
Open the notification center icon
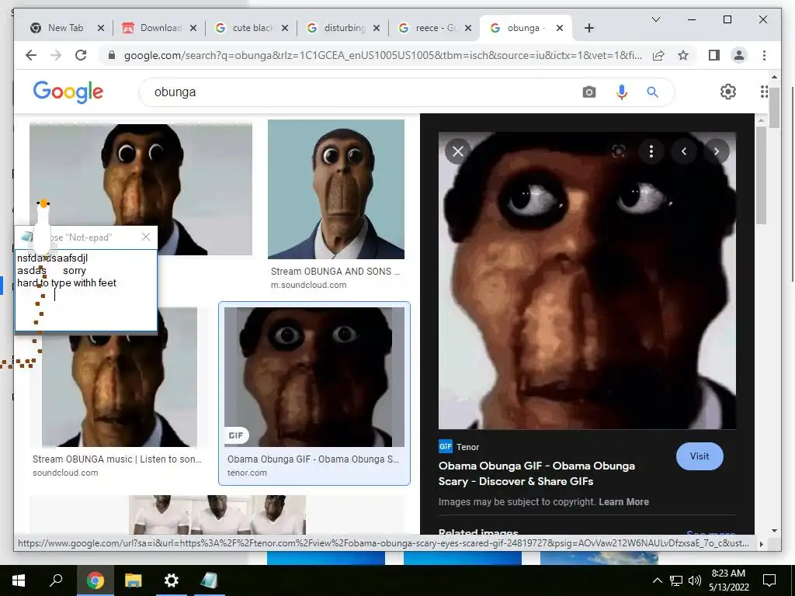click(769, 580)
